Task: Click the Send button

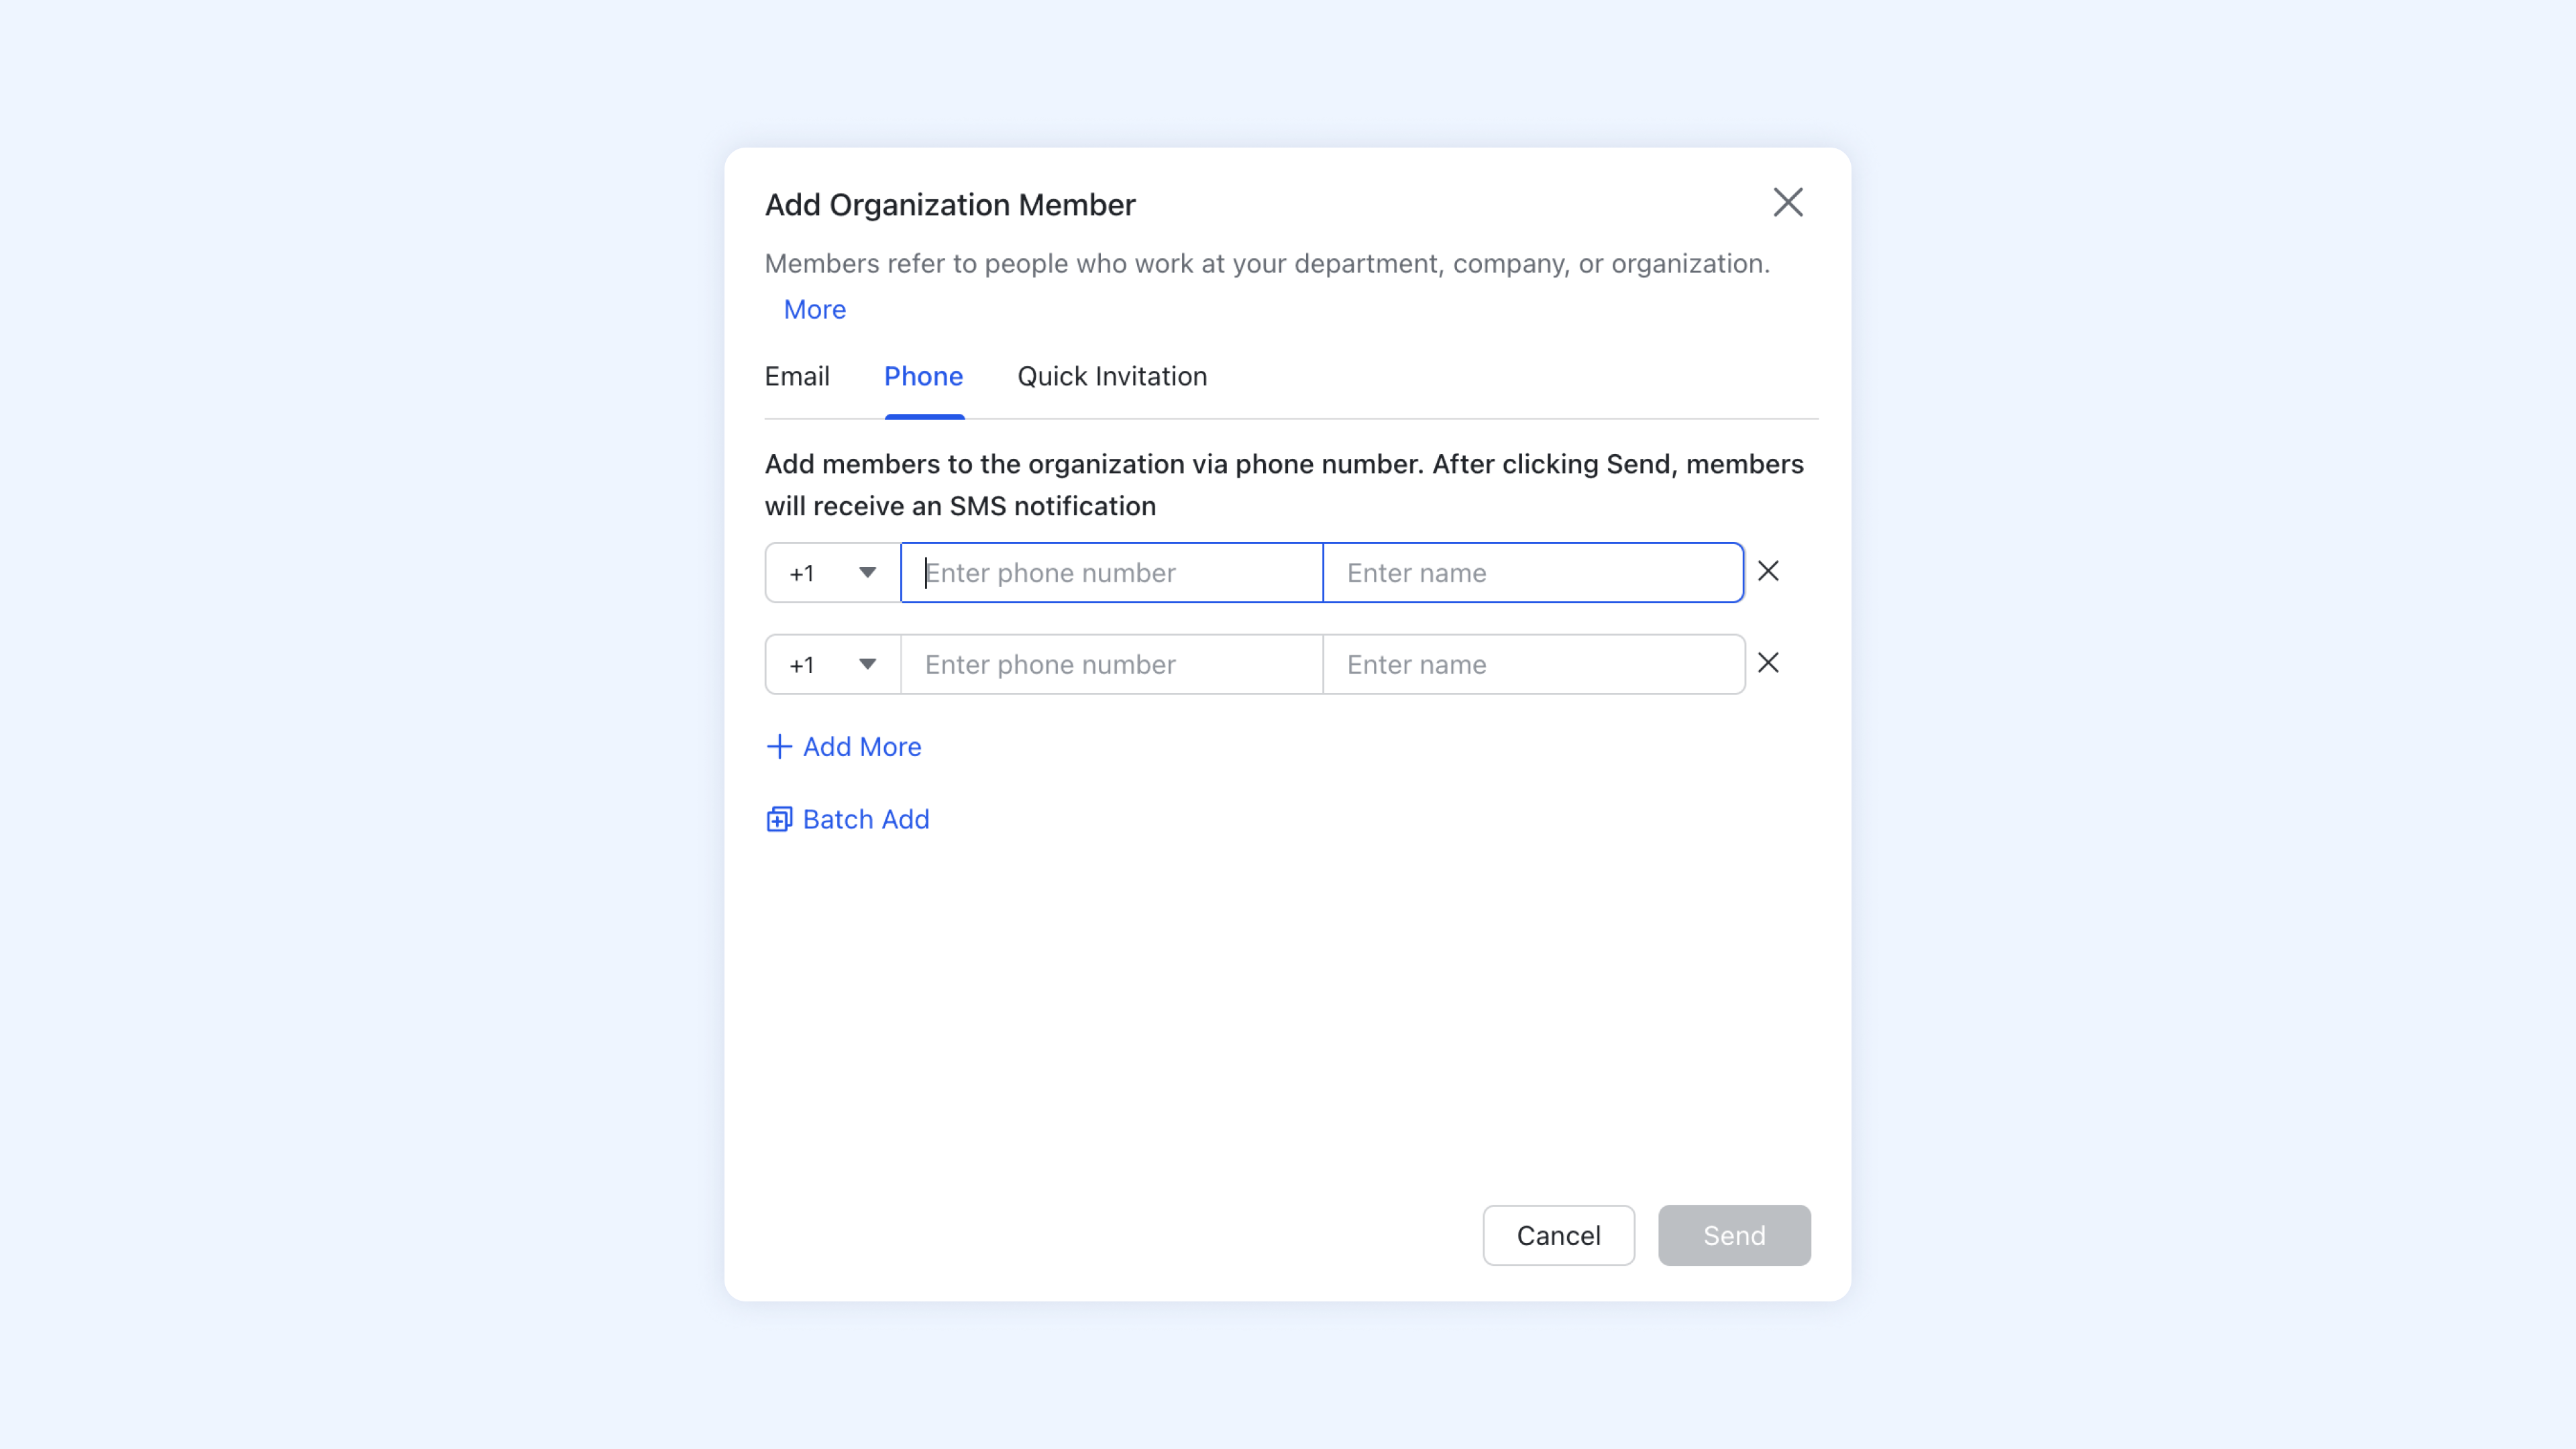Action: tap(1733, 1235)
